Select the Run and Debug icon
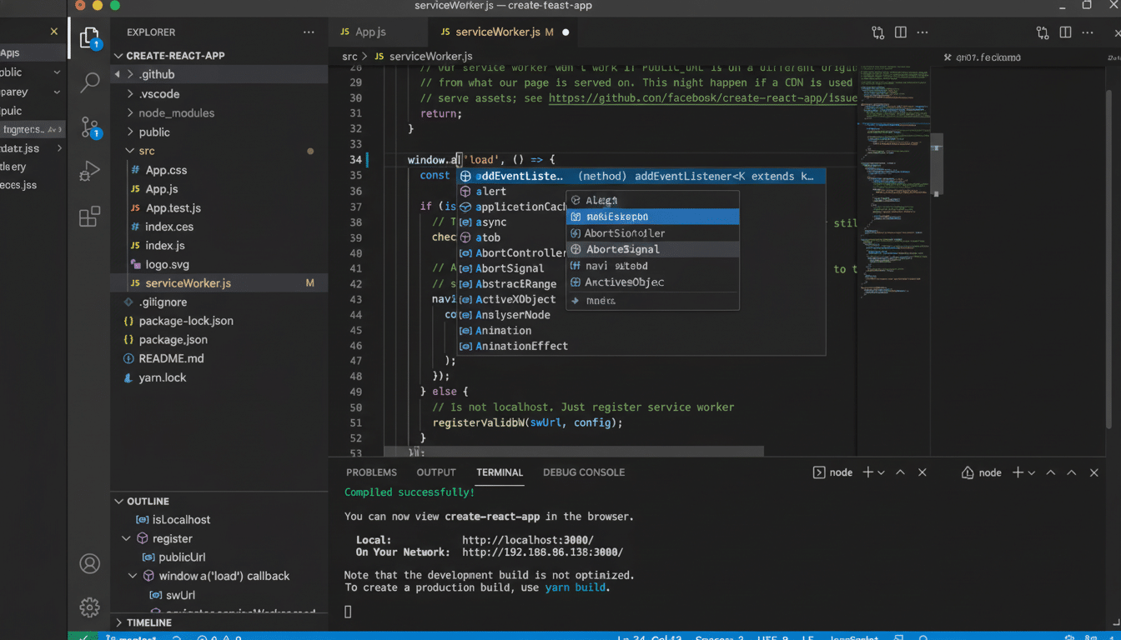 coord(89,171)
